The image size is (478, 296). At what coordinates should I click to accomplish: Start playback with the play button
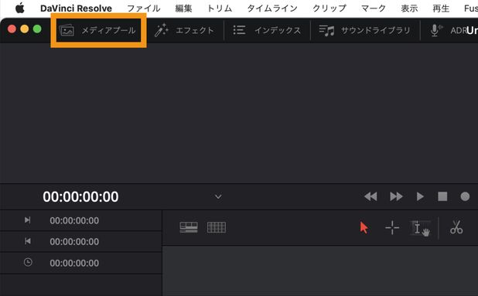[420, 196]
